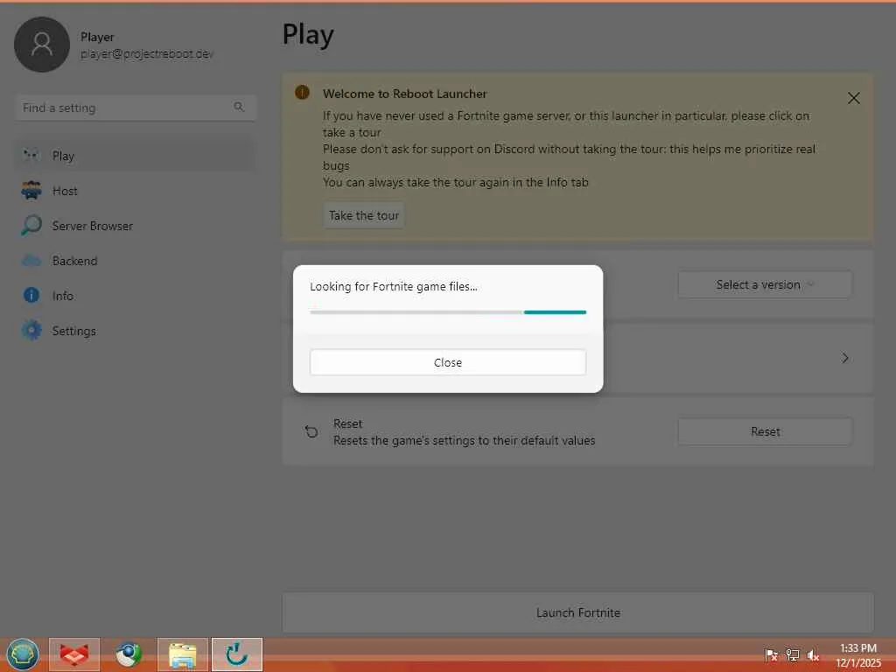Click the muted volume tray icon
The height and width of the screenshot is (672, 896).
pos(813,654)
